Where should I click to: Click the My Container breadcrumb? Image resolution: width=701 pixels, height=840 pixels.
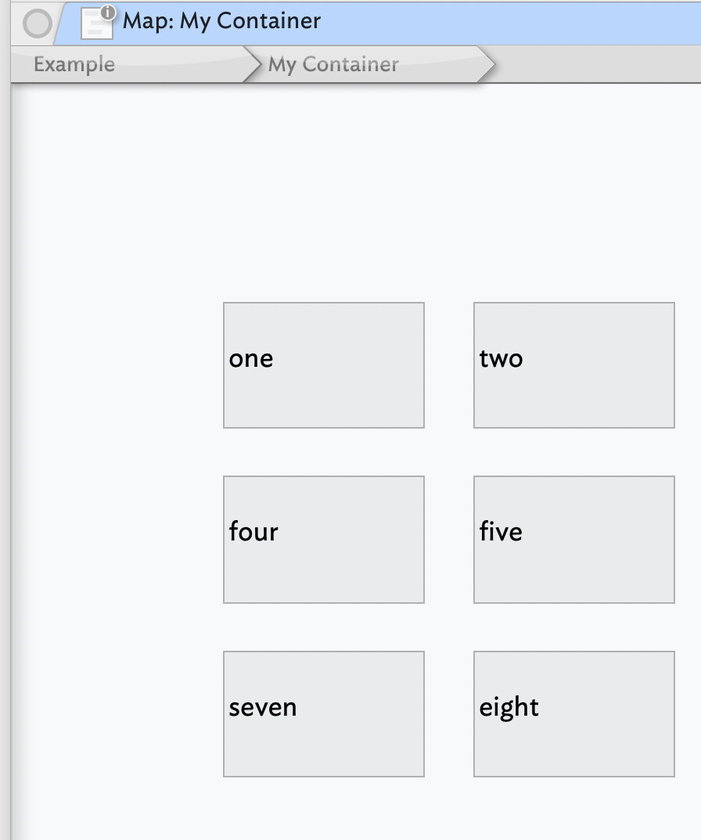[x=333, y=64]
